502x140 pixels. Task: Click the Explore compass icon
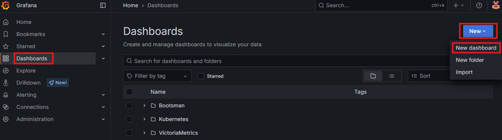coord(6,71)
